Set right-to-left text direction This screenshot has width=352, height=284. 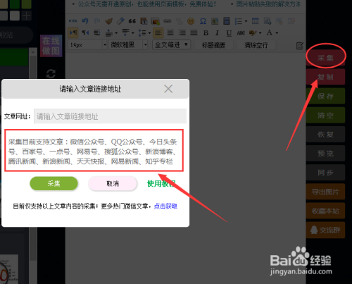[x=85, y=32]
